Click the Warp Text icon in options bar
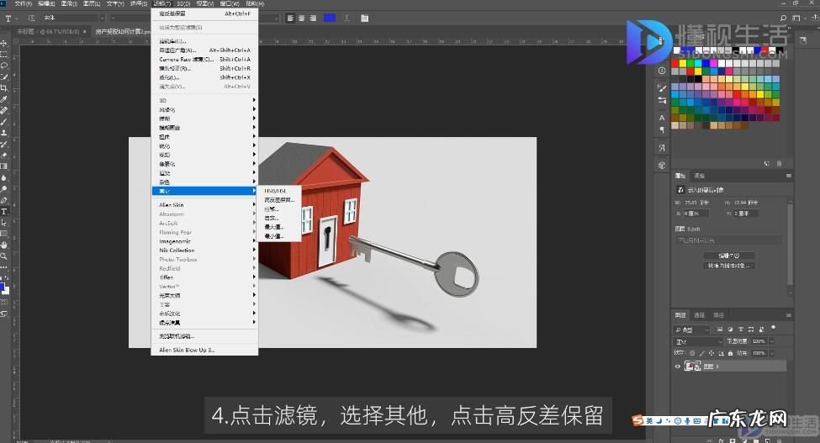The image size is (820, 443). click(347, 18)
